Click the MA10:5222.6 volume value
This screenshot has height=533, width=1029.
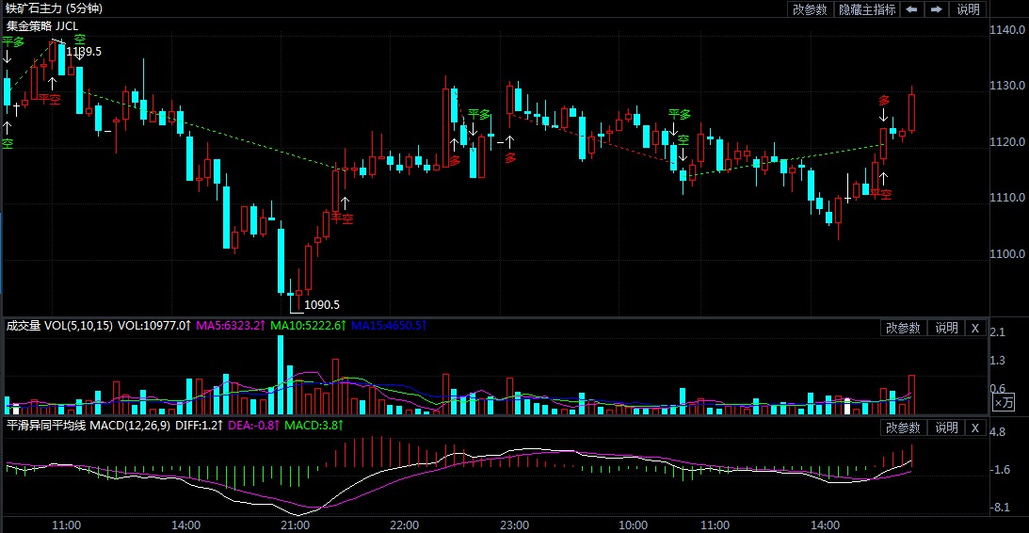pyautogui.click(x=309, y=326)
